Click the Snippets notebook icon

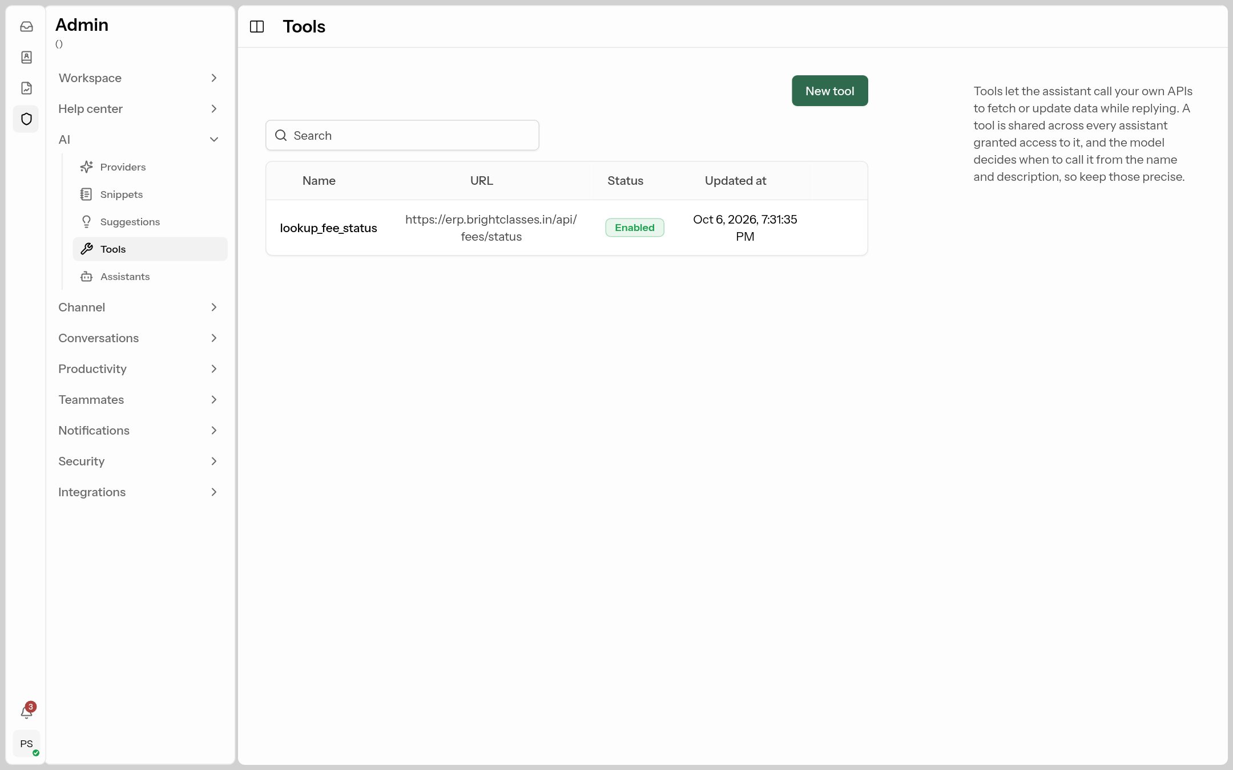tap(86, 194)
